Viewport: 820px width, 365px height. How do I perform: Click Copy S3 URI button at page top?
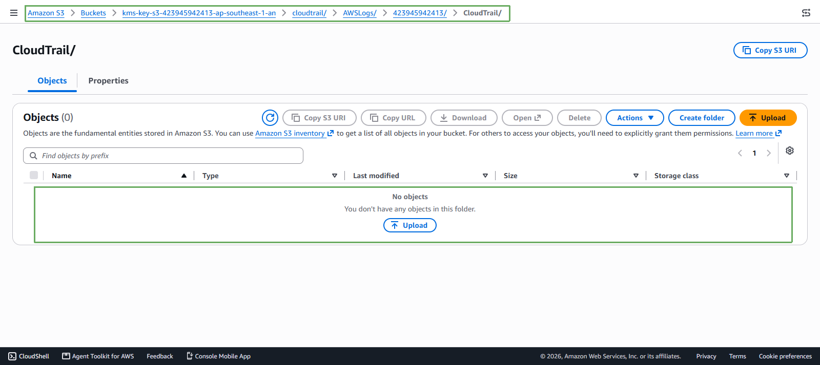coord(770,50)
